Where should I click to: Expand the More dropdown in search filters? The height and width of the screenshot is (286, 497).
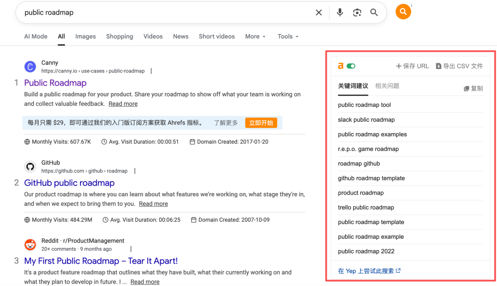point(255,37)
